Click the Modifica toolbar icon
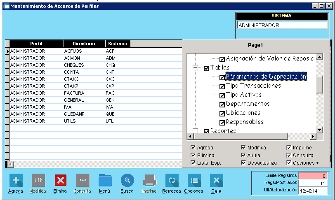Image resolution: width=335 pixels, height=200 pixels. (38, 180)
